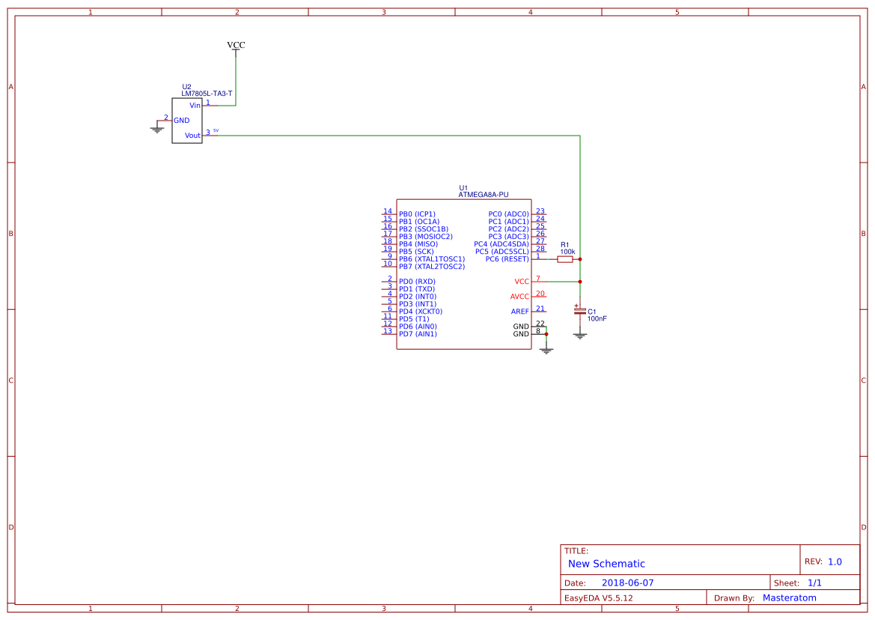
Task: Select the ground symbol under ATMEGA8A GND pins
Action: 546,349
